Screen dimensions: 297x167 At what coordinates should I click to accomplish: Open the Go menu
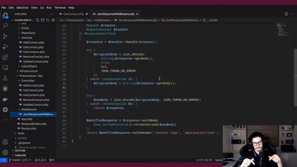click(x=42, y=7)
